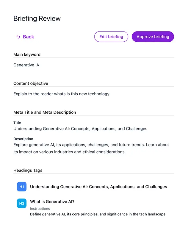Click the Title field label
188x231 pixels.
(17, 123)
